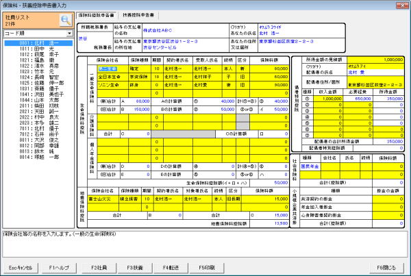Select employee 1023 竹本 in list
The height and width of the screenshot is (276, 411).
pos(38,71)
